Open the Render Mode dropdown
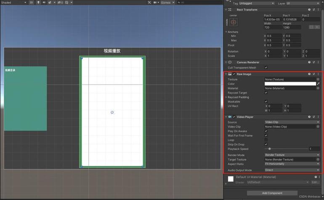Image resolution: width=324 pixels, height=200 pixels. click(x=292, y=155)
